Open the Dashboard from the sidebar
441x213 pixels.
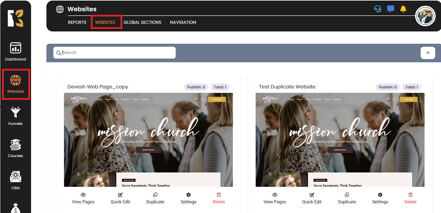click(16, 52)
